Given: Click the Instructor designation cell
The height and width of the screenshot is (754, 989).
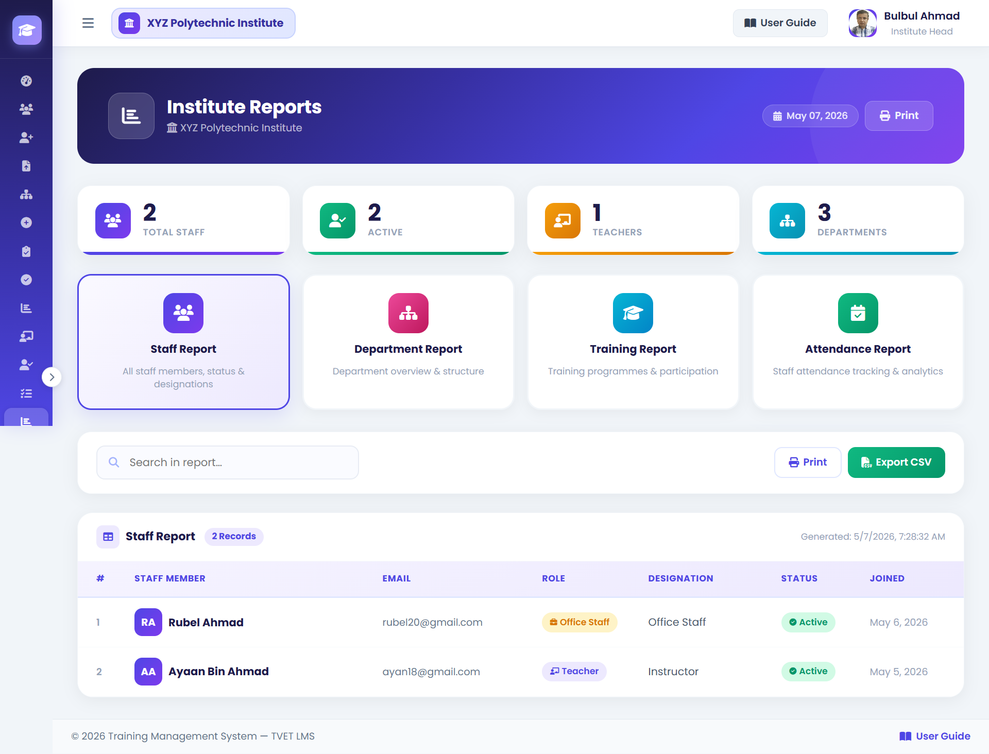Looking at the screenshot, I should [x=673, y=672].
